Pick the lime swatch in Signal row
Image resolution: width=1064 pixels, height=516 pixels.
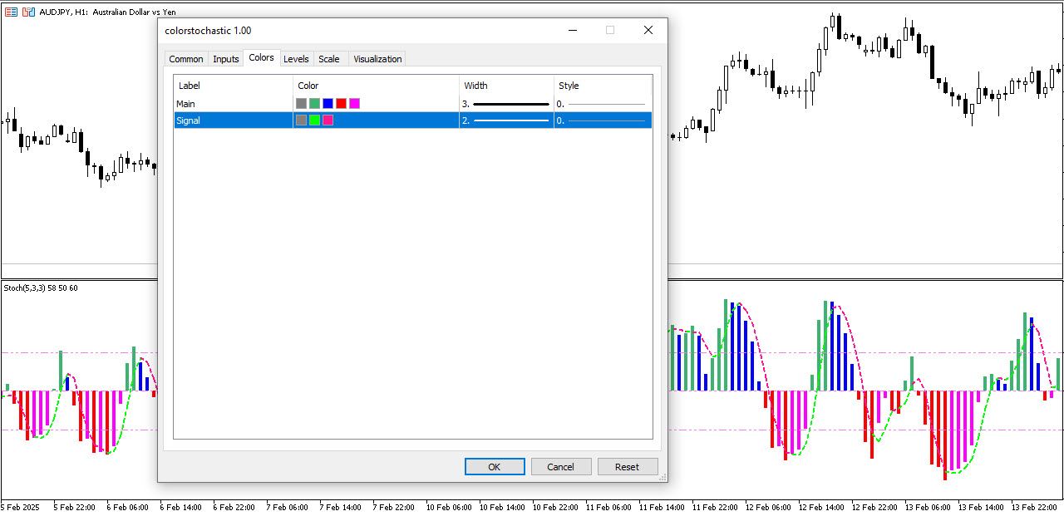(314, 120)
